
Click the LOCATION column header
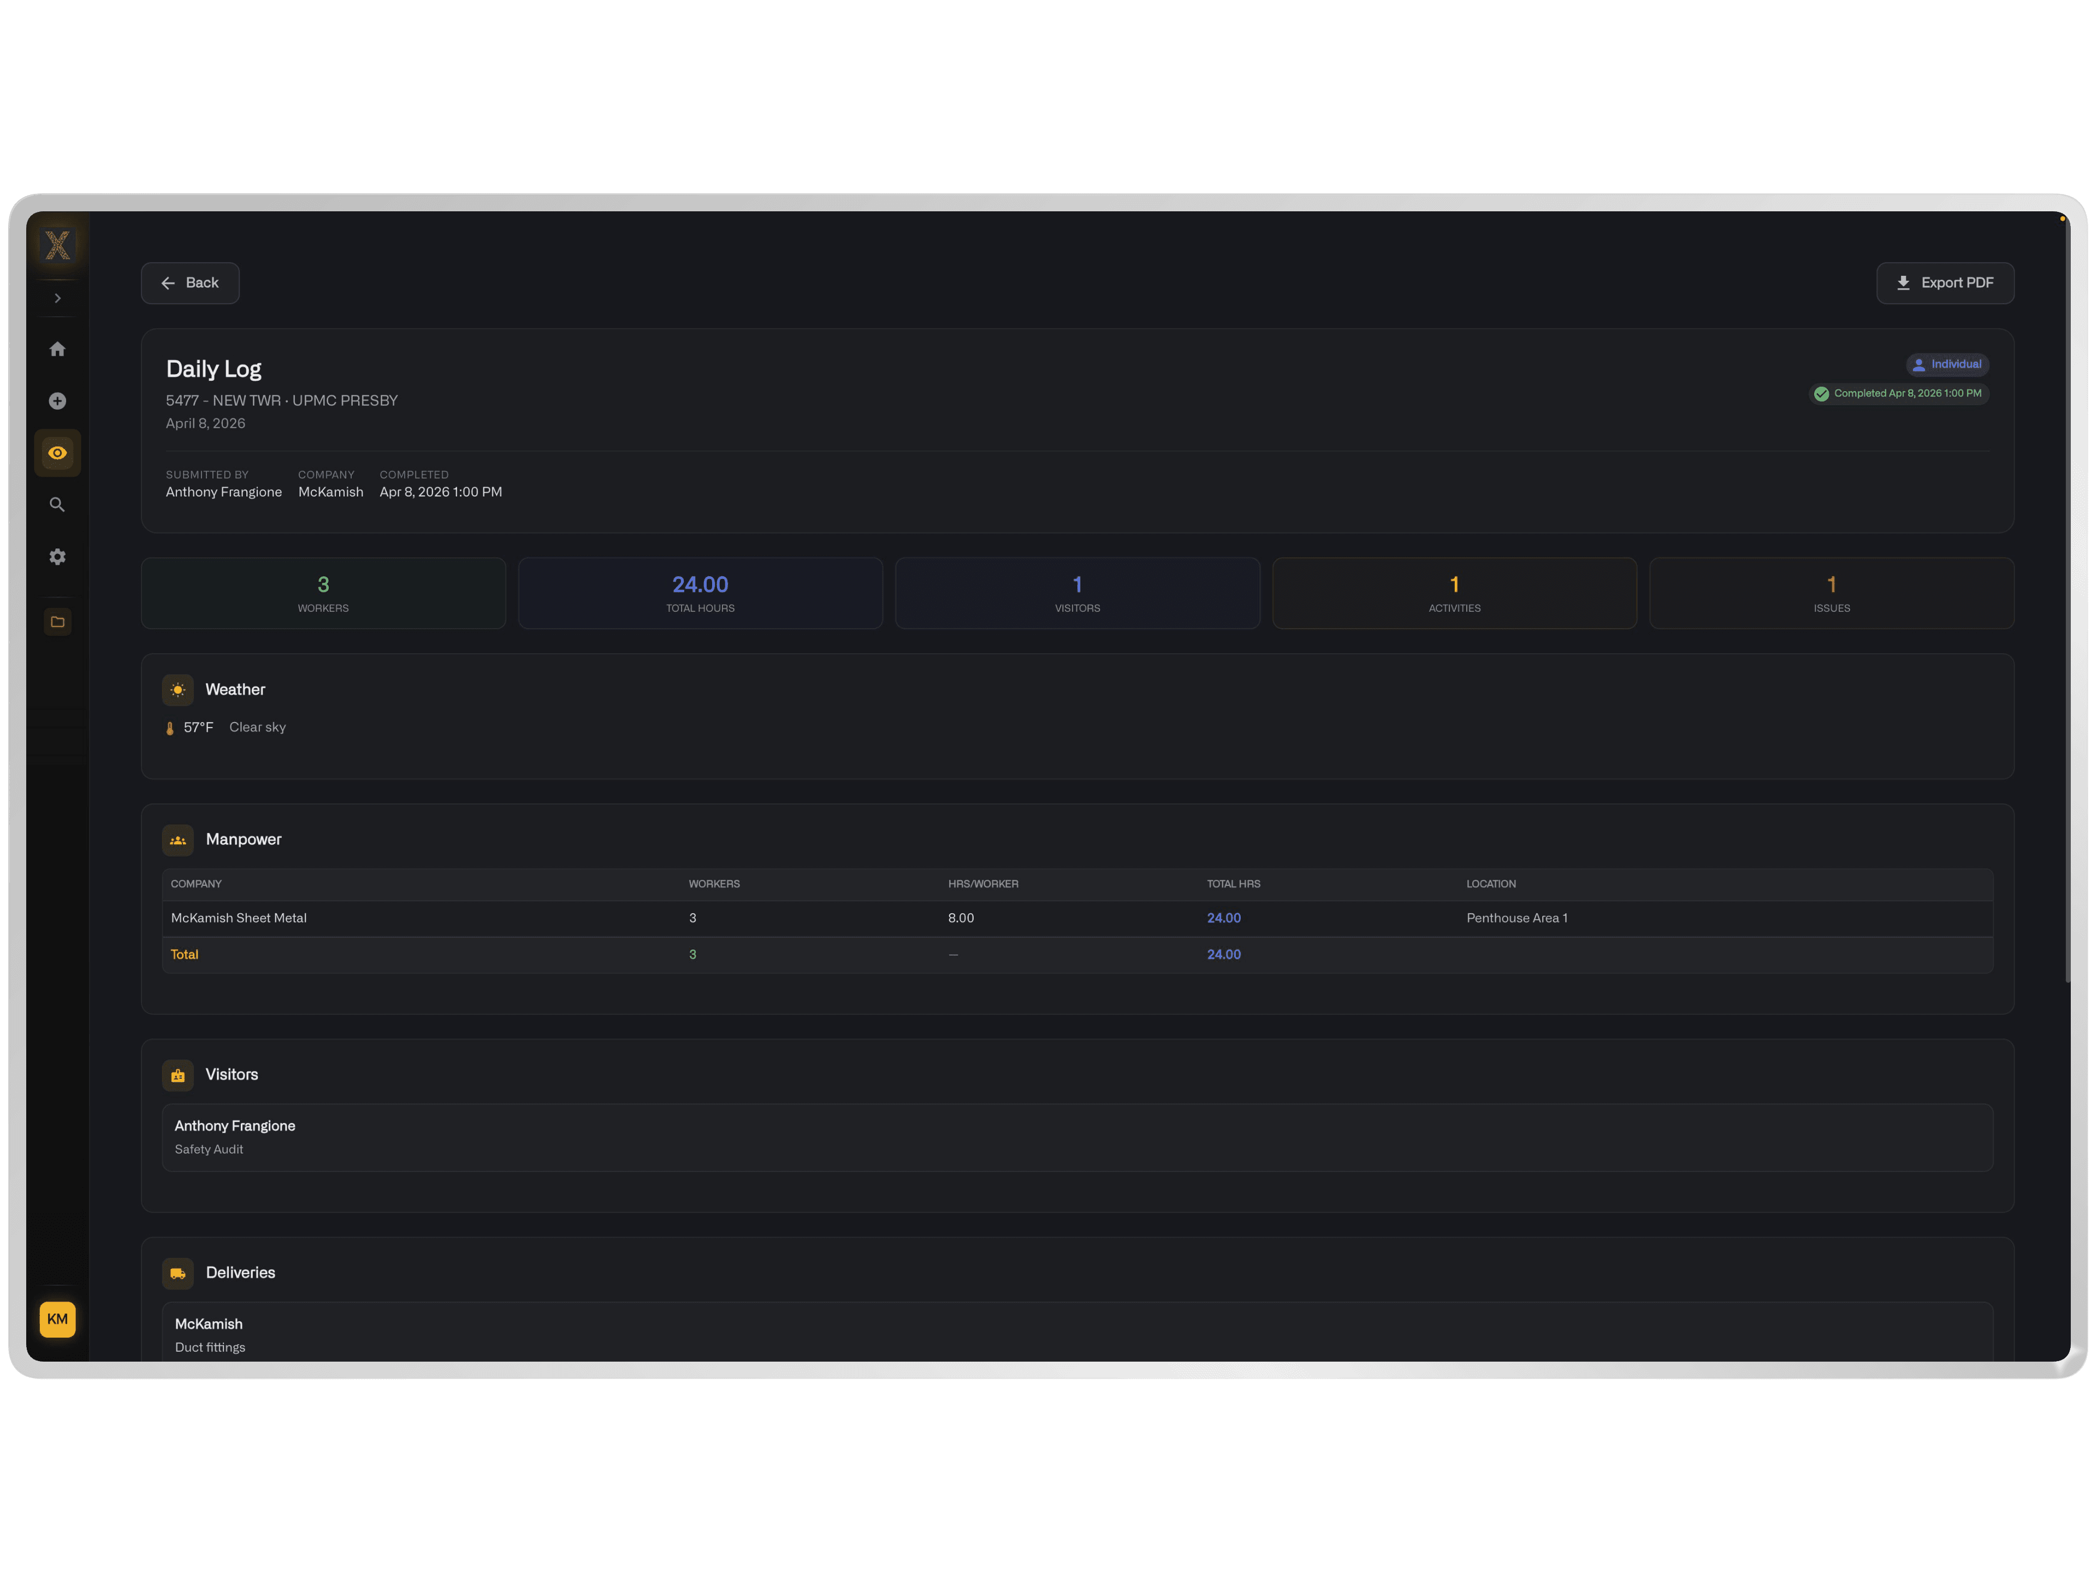click(1491, 884)
